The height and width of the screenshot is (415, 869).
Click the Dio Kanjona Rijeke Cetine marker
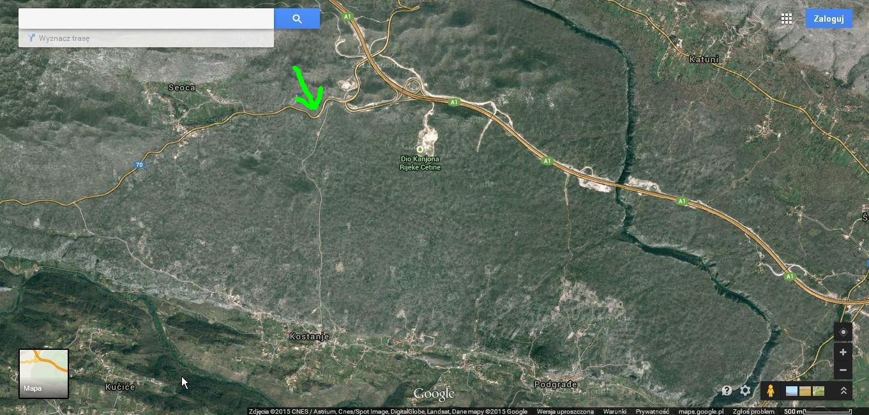[x=419, y=149]
